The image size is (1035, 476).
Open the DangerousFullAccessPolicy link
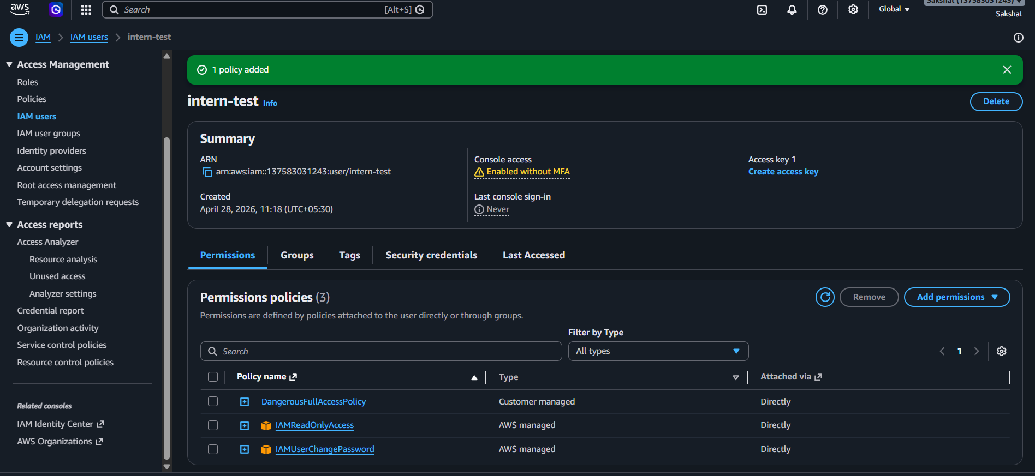pos(313,402)
